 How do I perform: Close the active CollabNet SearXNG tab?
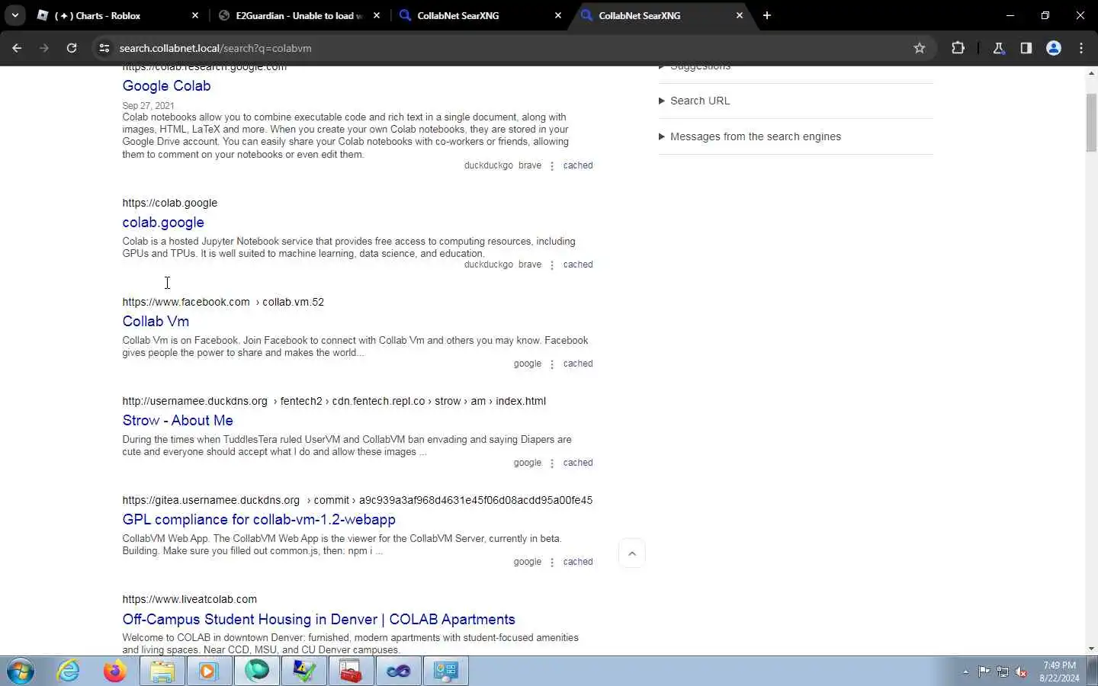(740, 15)
